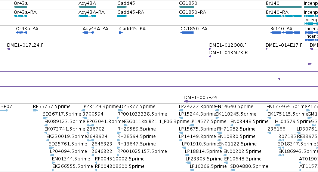318x172 pixels.
Task: Select the LP15675.3prime EST label
Action: [197, 129]
